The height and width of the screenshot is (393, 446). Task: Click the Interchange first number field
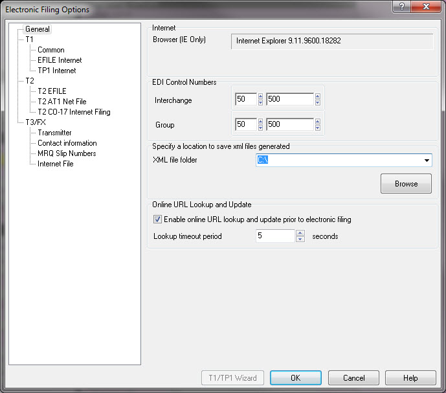tap(246, 99)
